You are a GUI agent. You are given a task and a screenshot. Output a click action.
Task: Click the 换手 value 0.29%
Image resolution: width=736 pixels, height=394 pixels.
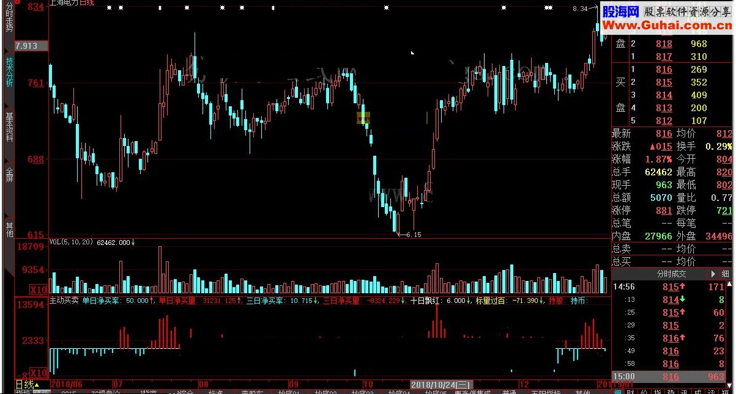coord(718,147)
